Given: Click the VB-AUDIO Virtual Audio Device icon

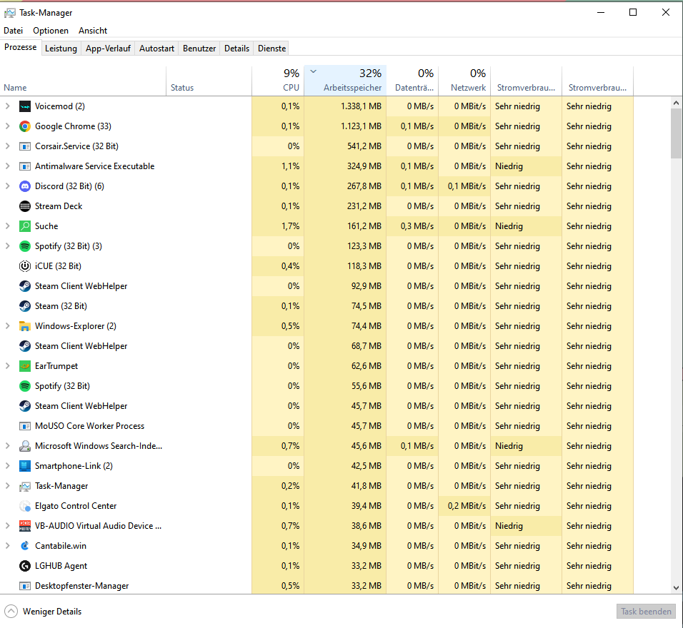Looking at the screenshot, I should (25, 526).
